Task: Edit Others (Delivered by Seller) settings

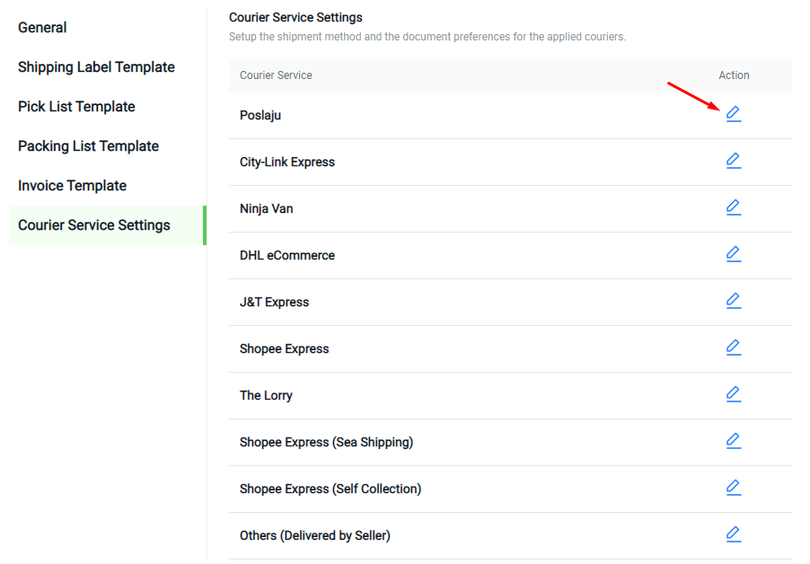Action: tap(734, 534)
